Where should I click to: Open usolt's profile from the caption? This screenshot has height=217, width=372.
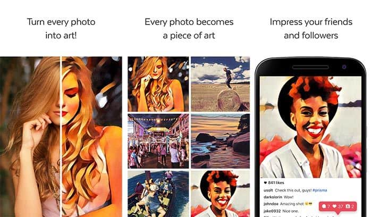(x=268, y=190)
